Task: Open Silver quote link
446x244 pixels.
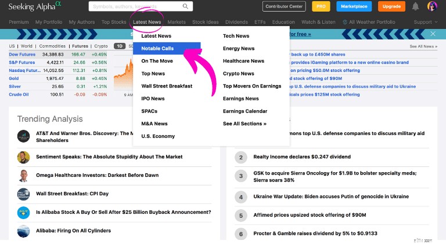Action: click(x=15, y=86)
